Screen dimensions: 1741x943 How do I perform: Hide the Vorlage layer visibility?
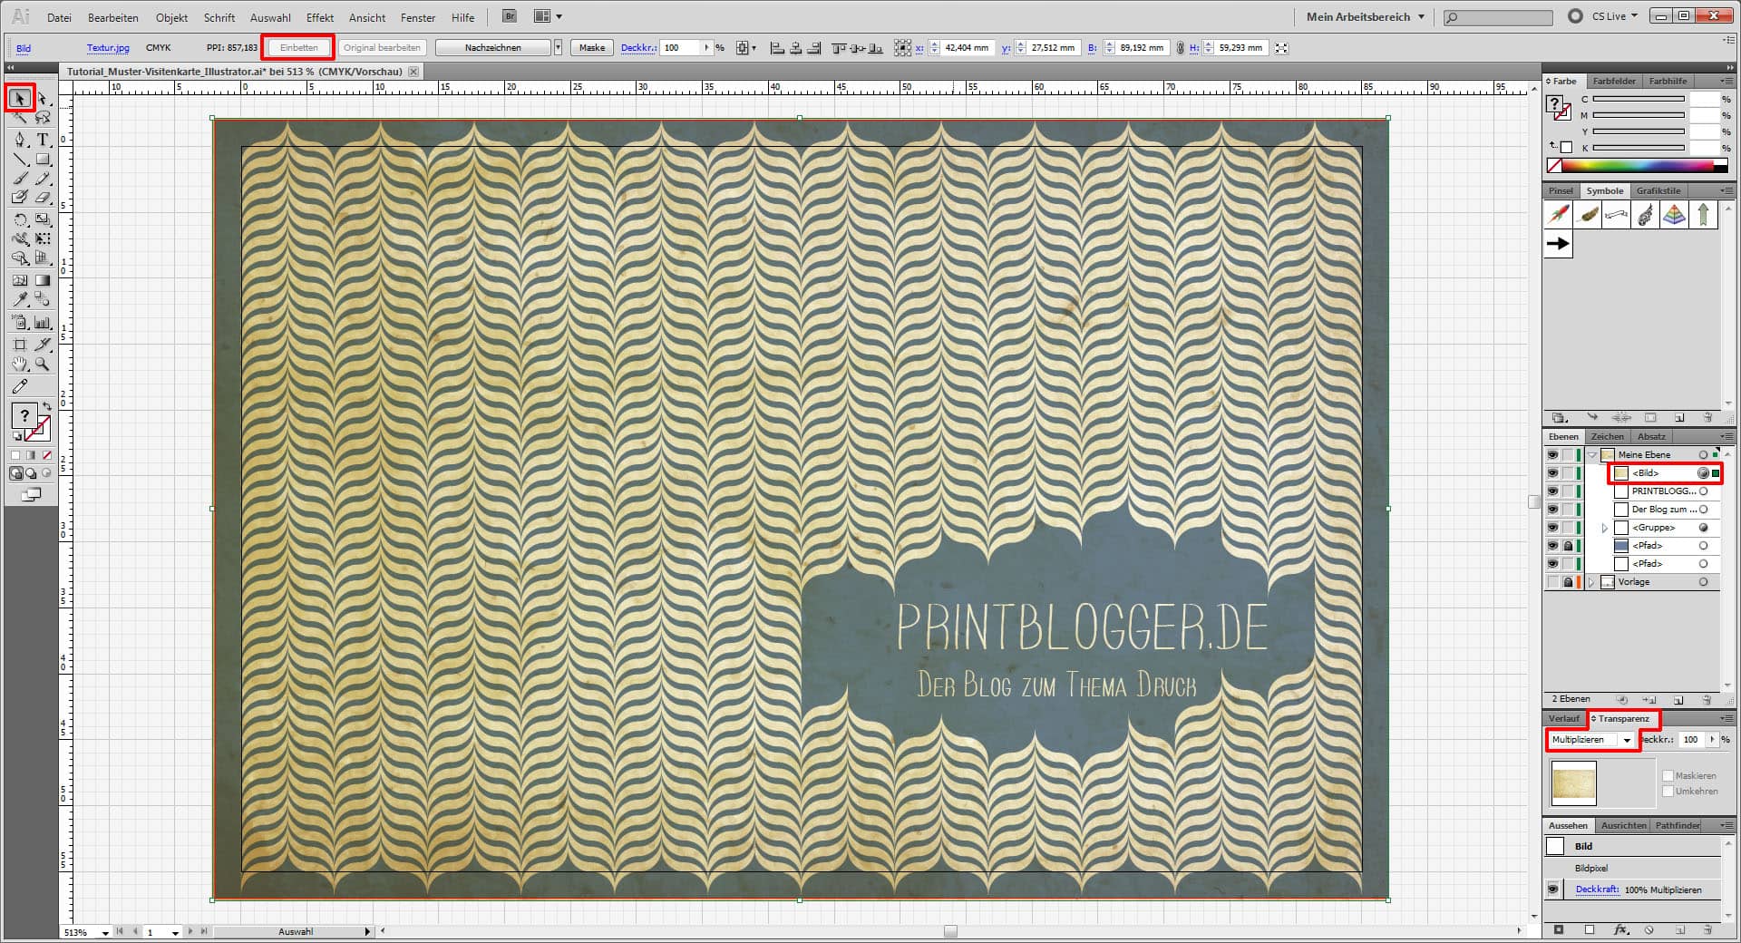tap(1552, 582)
